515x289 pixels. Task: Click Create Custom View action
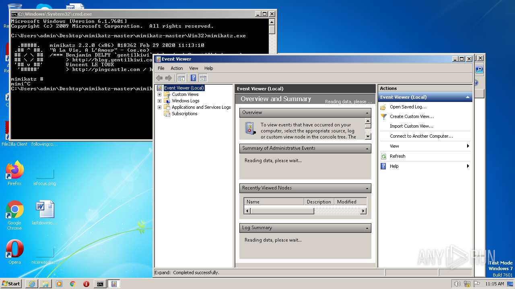click(x=412, y=116)
